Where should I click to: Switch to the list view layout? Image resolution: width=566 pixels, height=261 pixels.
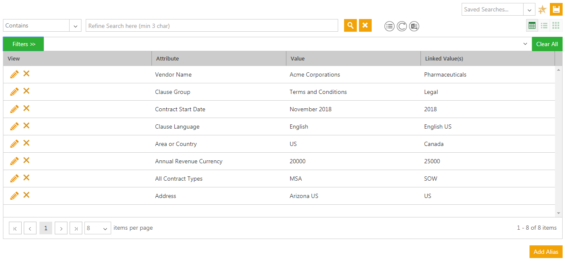(x=544, y=26)
